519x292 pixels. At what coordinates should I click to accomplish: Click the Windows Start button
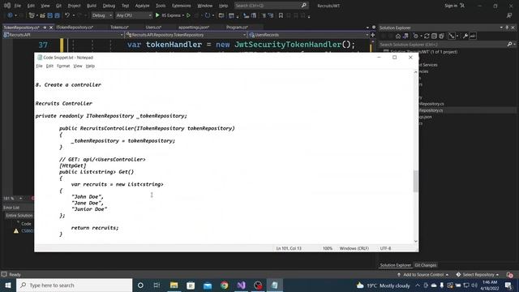[x=8, y=285]
